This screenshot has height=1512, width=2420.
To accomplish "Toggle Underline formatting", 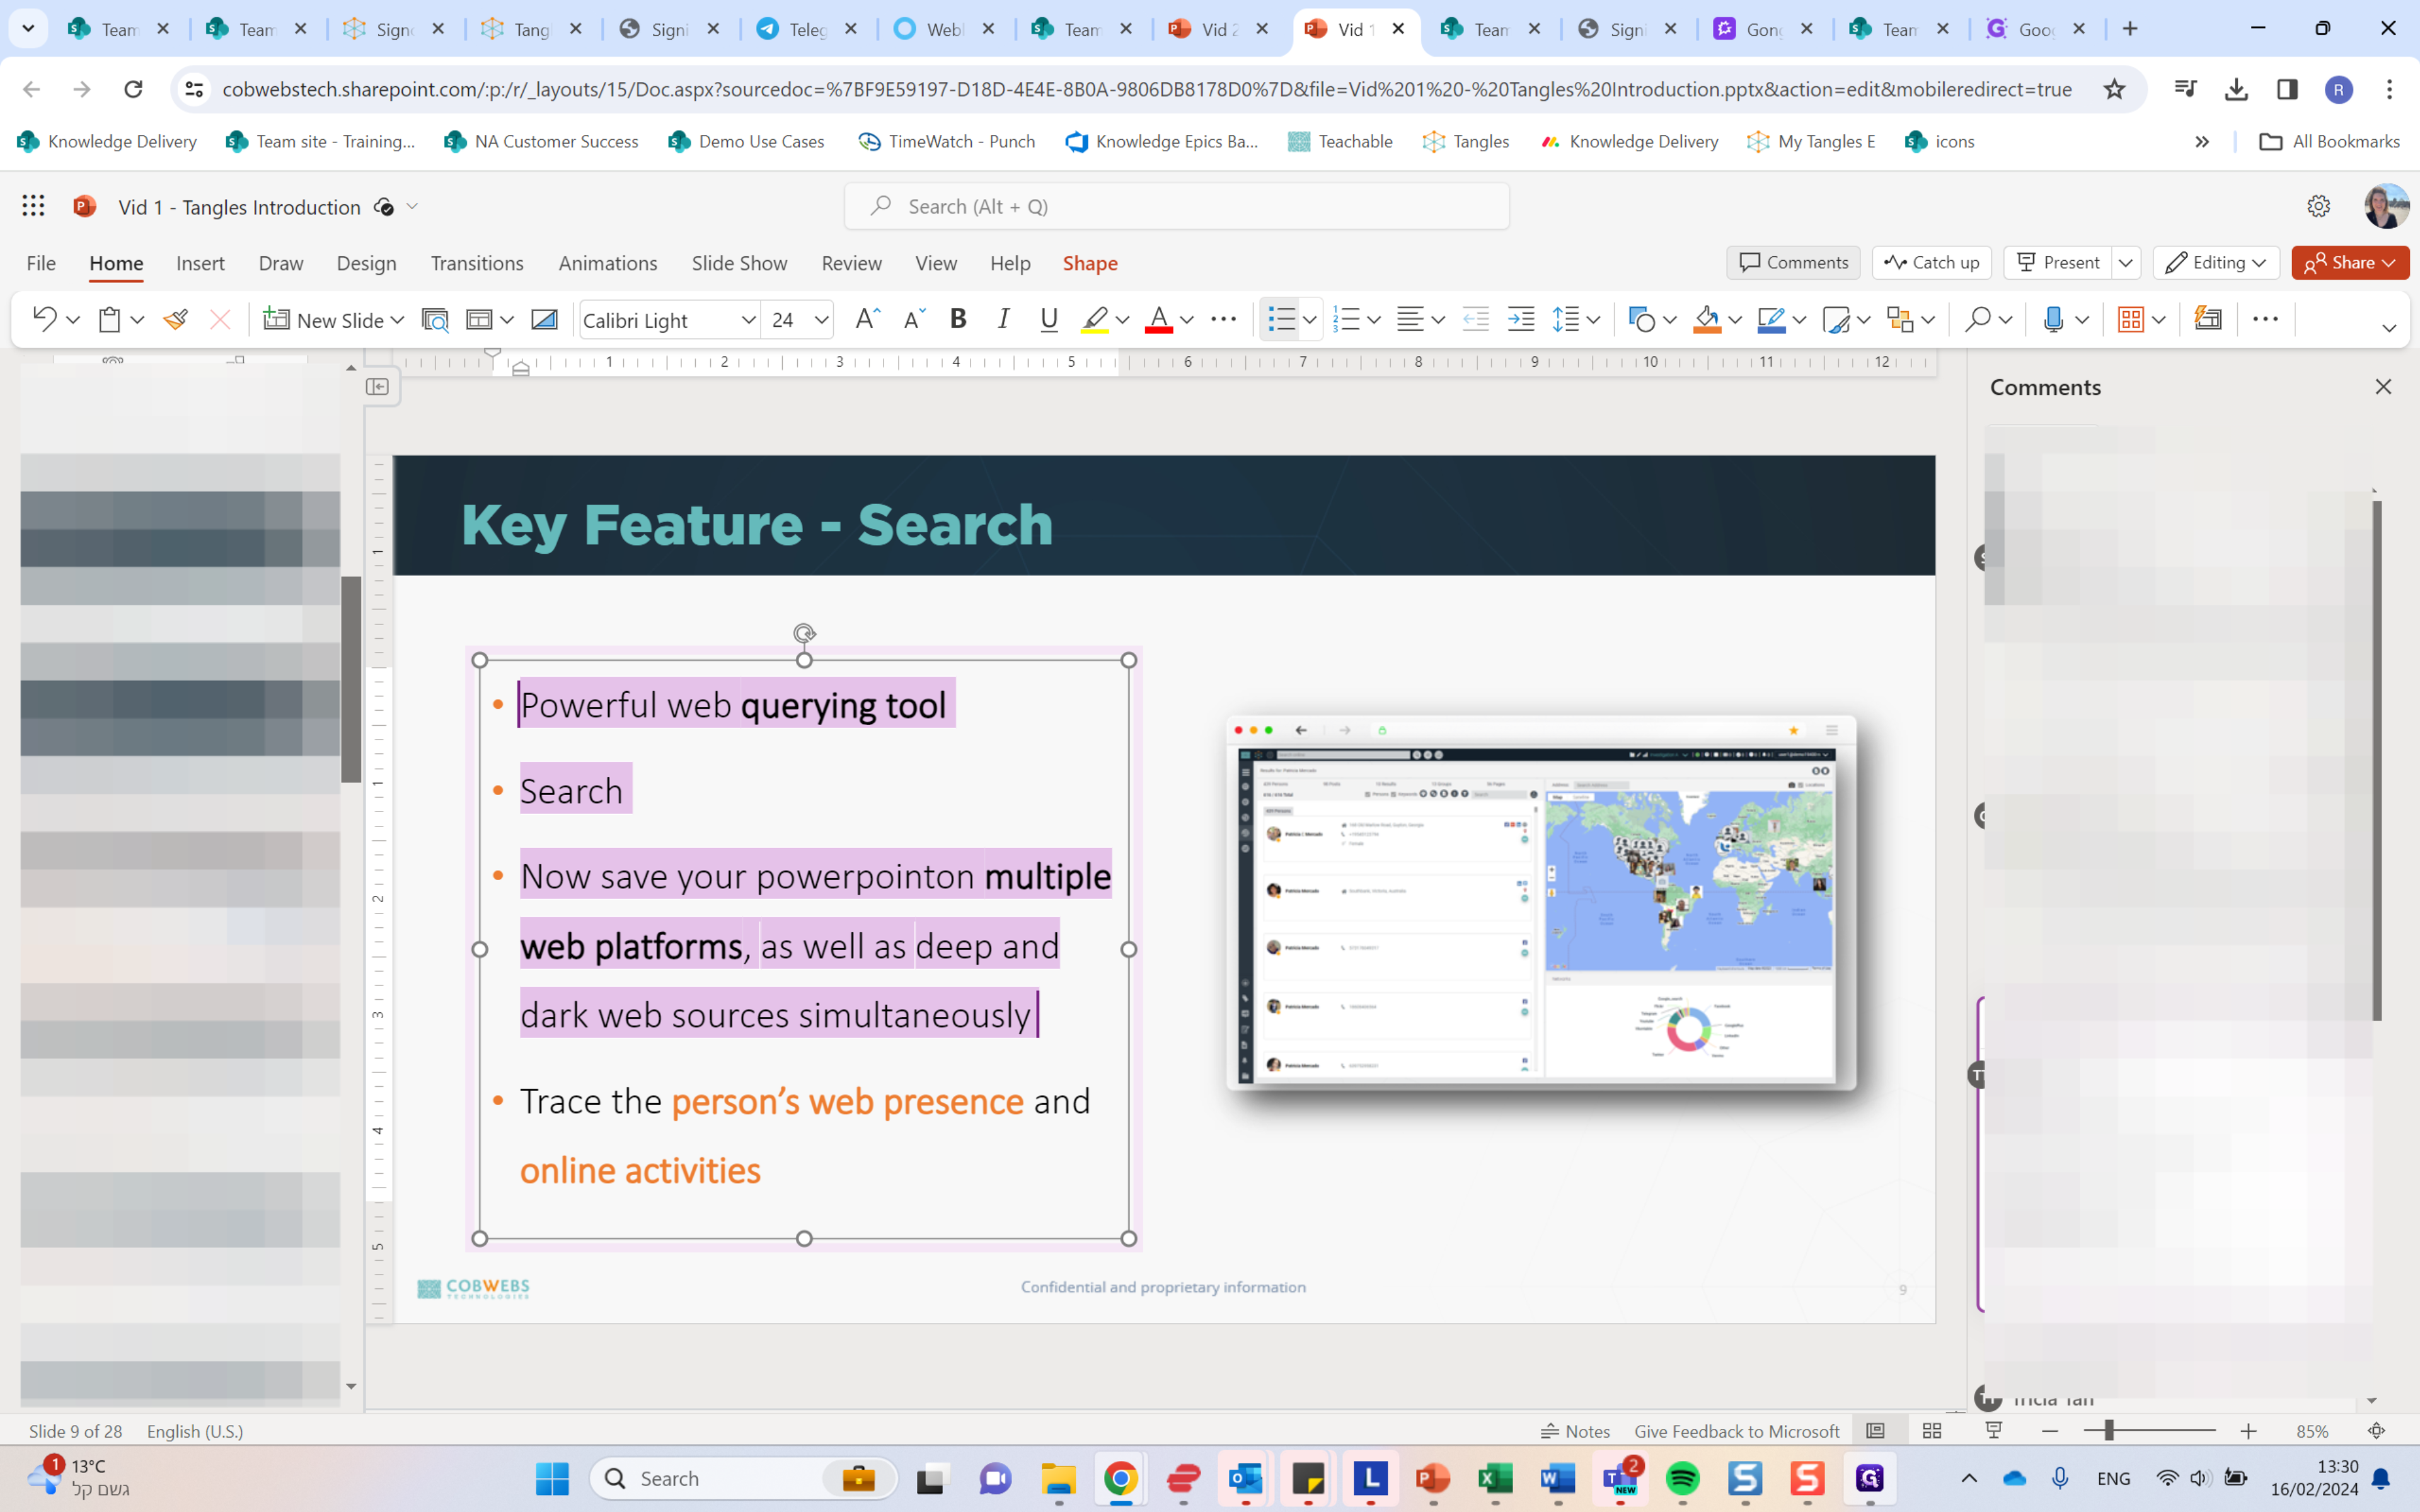I will point(1048,320).
